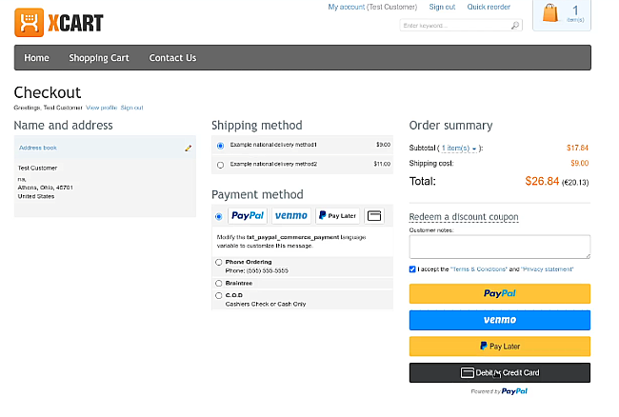
Task: Choose the credit card icon payment option
Action: [x=374, y=216]
